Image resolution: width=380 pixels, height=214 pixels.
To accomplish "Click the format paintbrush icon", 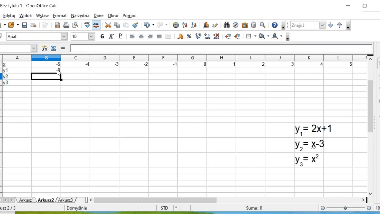I will click(135, 25).
